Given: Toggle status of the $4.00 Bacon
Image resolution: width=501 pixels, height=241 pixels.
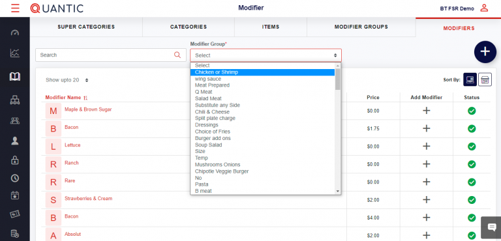Looking at the screenshot, I should (x=472, y=218).
